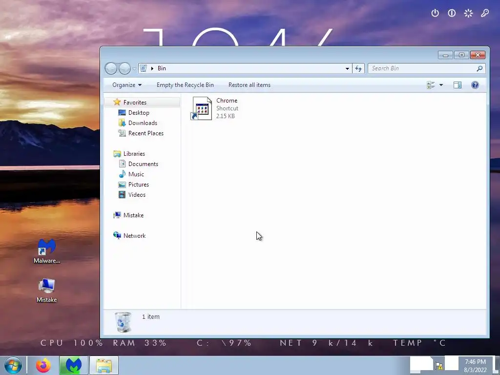
Task: Open Recent Places in navigation pane
Action: pyautogui.click(x=146, y=133)
